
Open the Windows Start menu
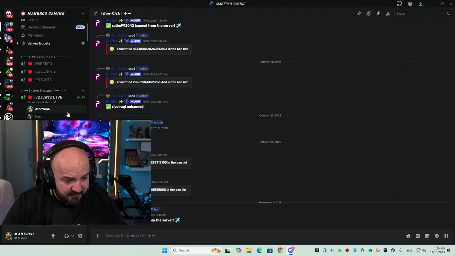164,250
